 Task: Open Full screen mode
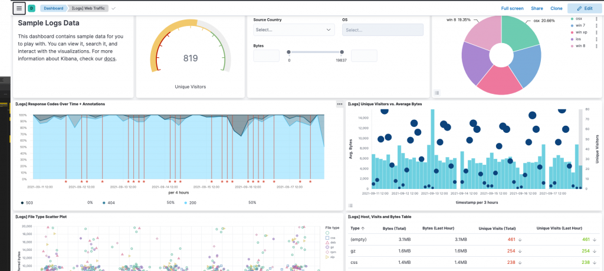(x=512, y=8)
